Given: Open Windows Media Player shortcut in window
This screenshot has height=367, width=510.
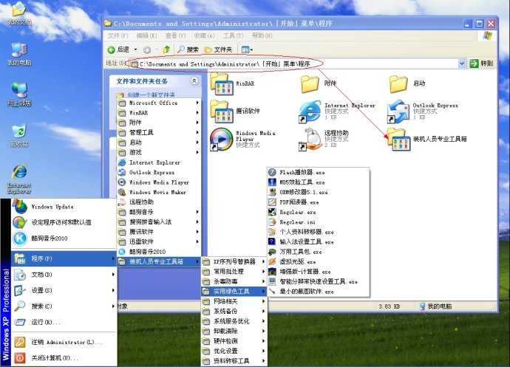Looking at the screenshot, I should click(x=221, y=139).
